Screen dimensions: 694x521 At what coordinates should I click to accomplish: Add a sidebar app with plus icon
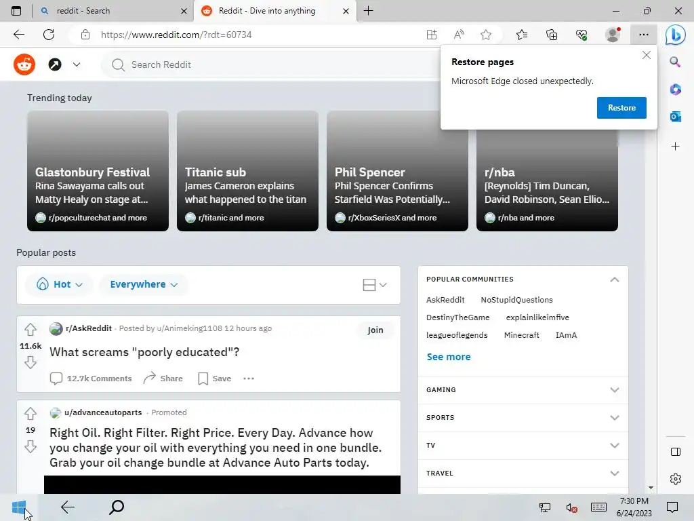coord(676,147)
